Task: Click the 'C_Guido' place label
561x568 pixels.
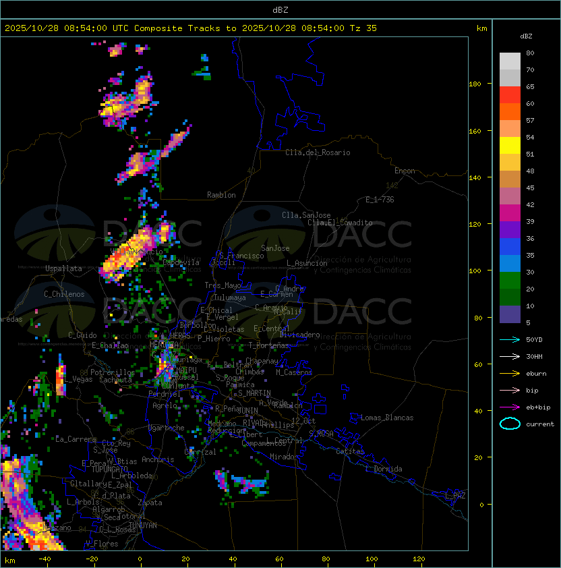Action: tap(82, 335)
